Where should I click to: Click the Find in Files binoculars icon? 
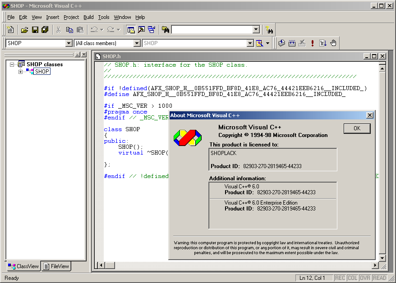166,30
